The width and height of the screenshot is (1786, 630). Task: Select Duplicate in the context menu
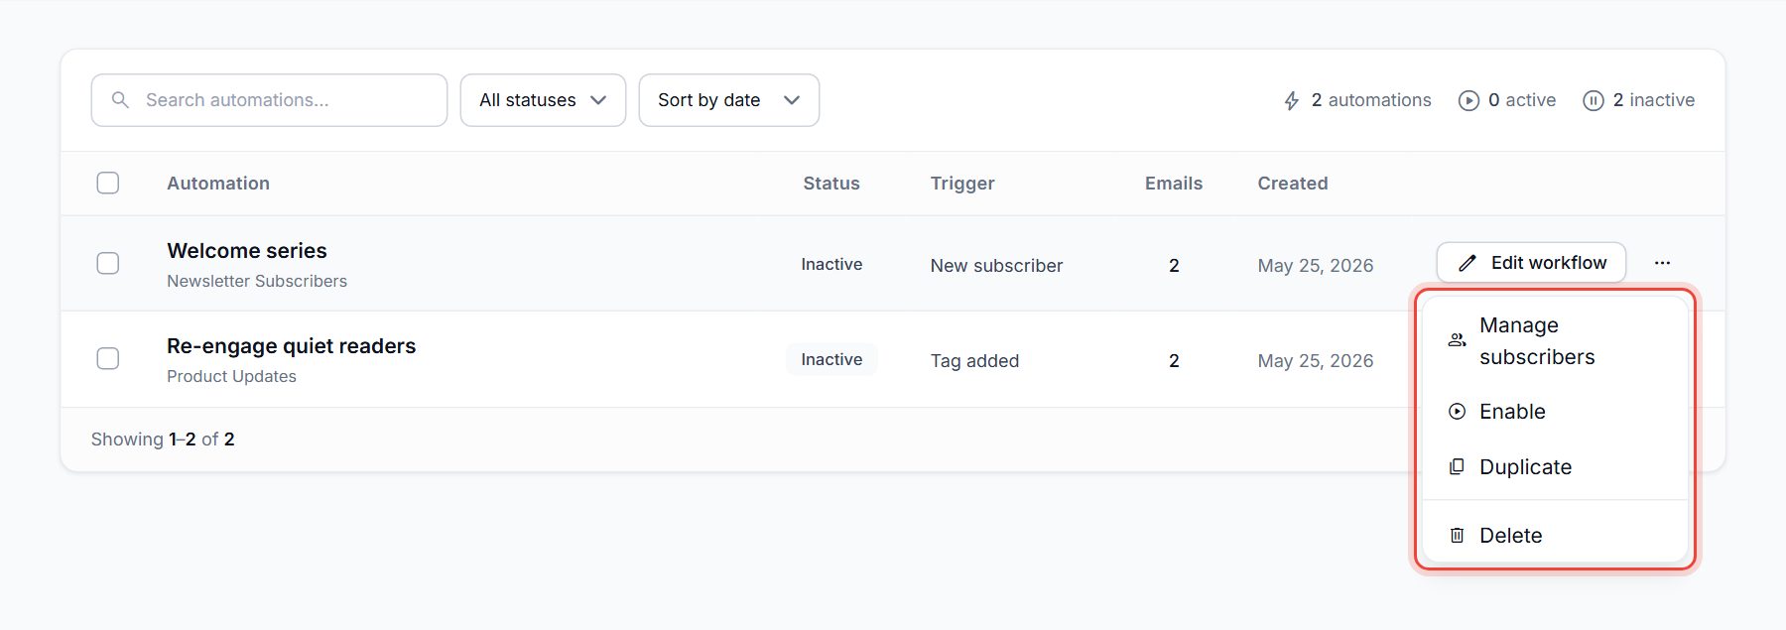(x=1555, y=467)
